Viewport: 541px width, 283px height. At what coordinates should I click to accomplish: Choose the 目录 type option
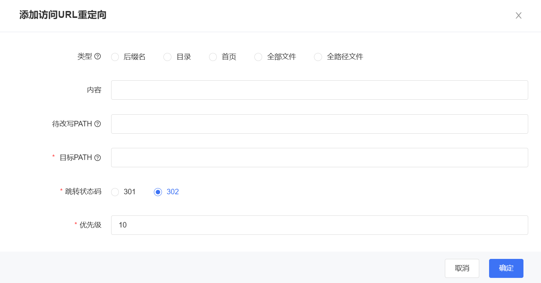click(167, 57)
